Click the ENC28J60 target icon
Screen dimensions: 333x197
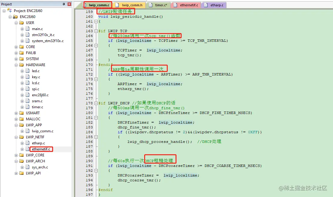pos(15,17)
